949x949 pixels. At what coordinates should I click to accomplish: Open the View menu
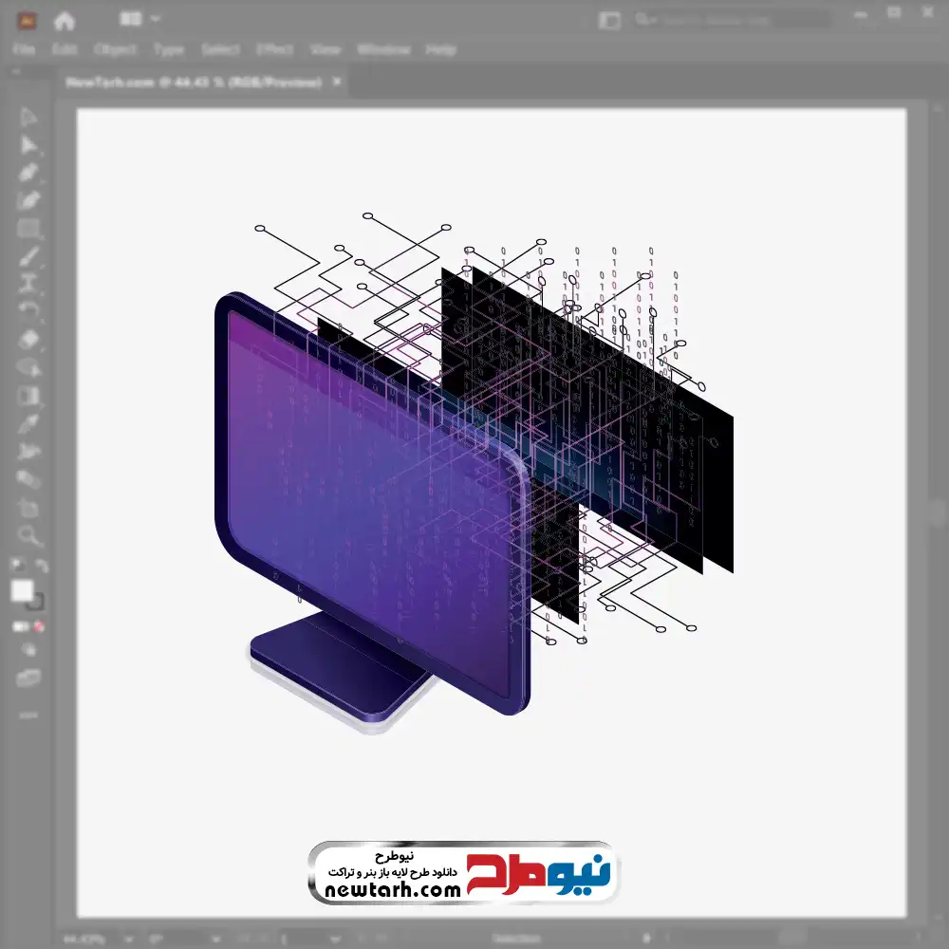(325, 49)
